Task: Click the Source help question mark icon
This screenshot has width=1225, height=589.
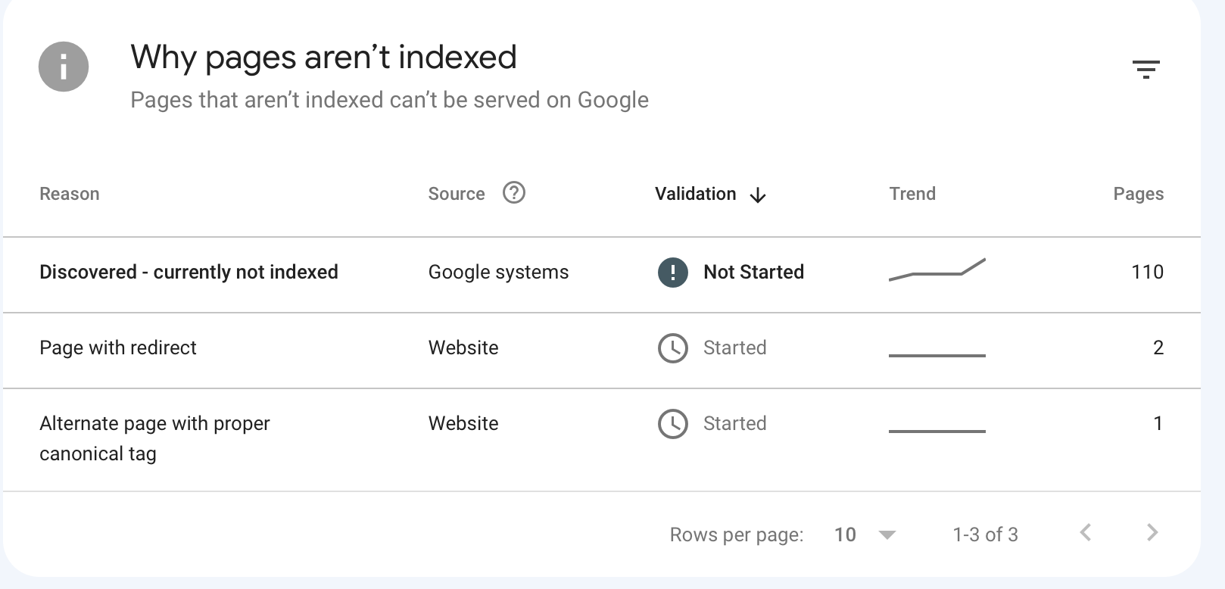Action: (x=514, y=193)
